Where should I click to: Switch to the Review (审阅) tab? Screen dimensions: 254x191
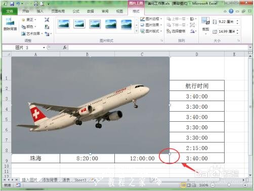[105, 11]
